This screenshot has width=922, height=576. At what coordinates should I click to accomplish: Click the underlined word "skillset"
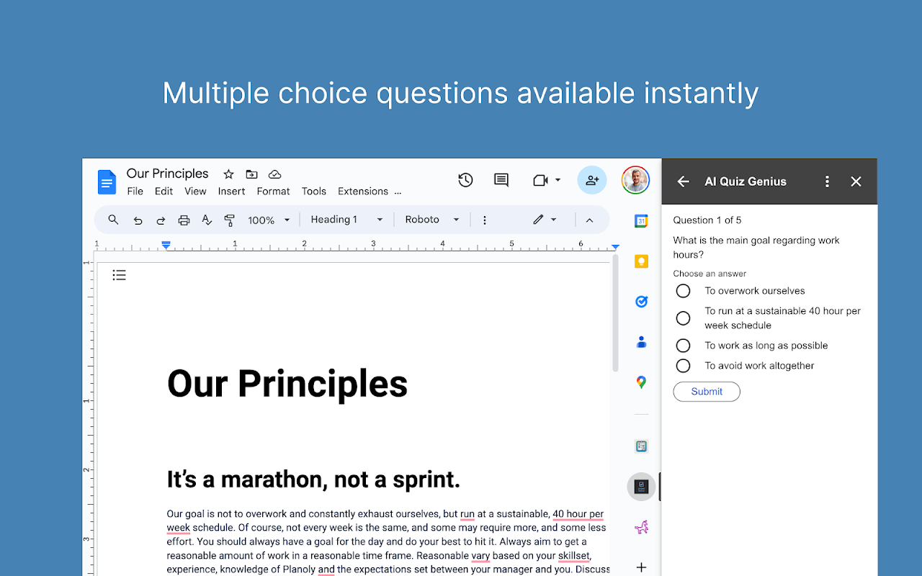[573, 556]
